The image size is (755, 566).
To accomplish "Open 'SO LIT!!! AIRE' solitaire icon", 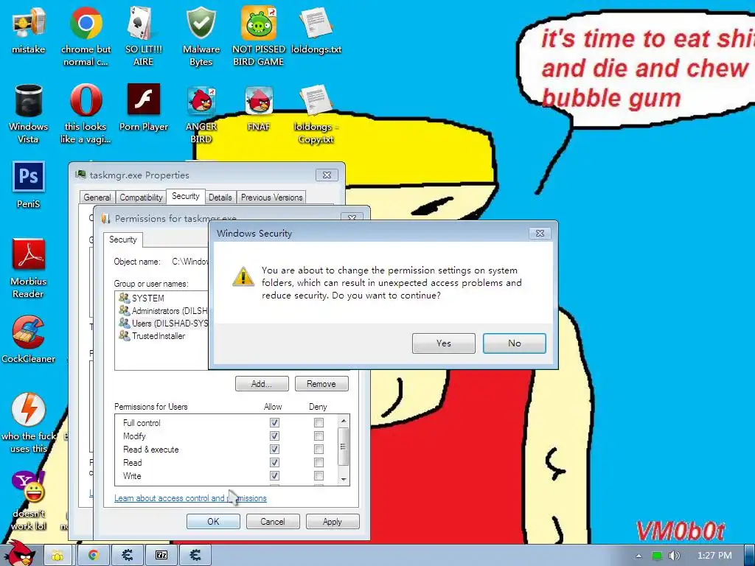I will (x=144, y=37).
